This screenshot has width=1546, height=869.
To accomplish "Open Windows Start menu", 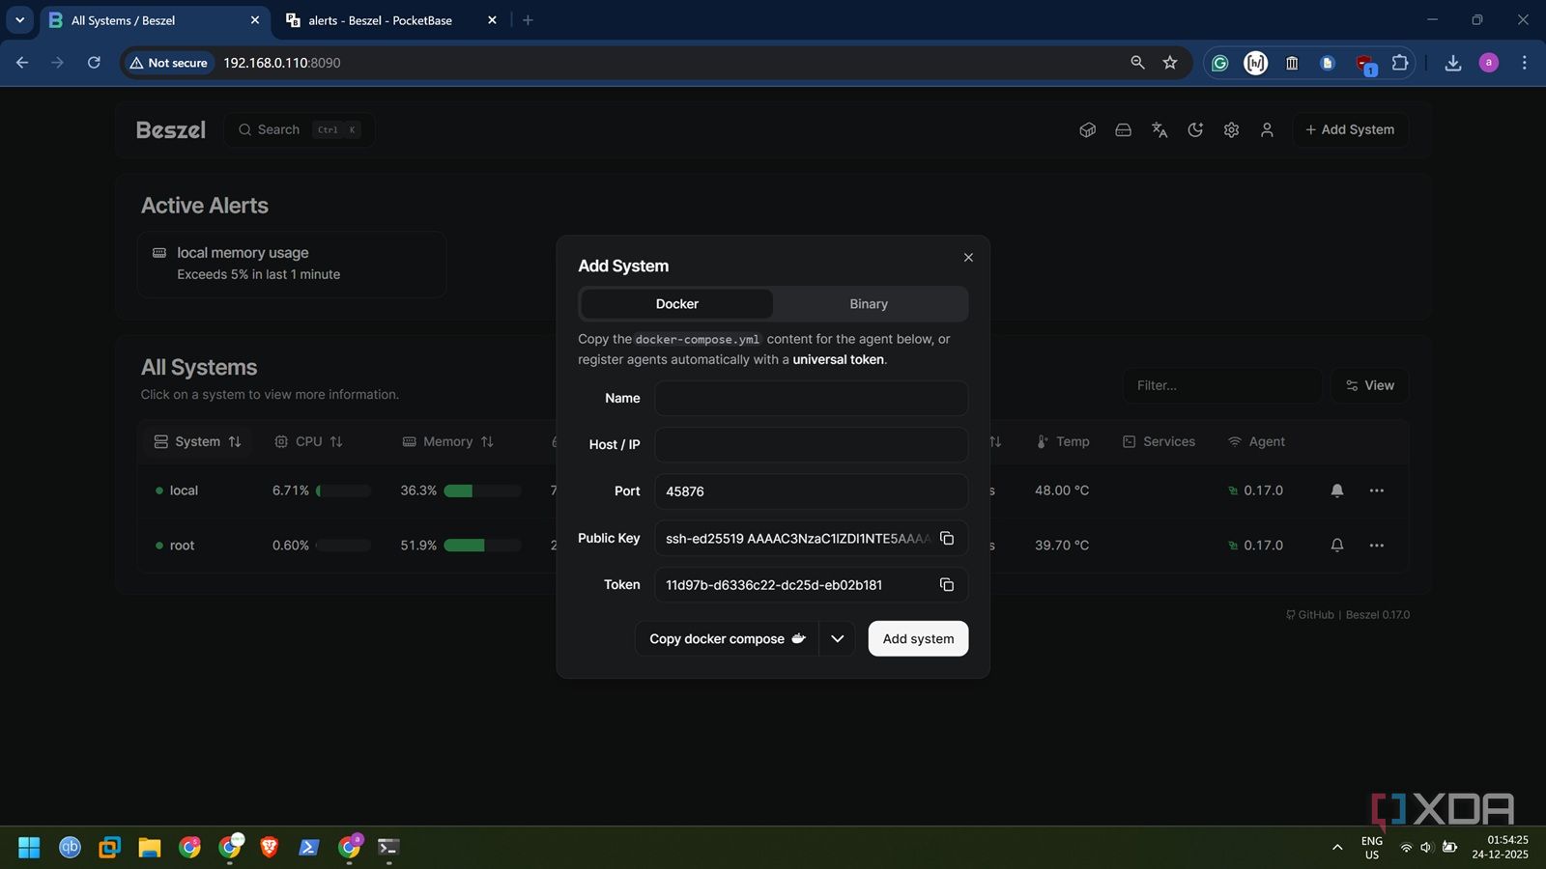I will pos(29,847).
